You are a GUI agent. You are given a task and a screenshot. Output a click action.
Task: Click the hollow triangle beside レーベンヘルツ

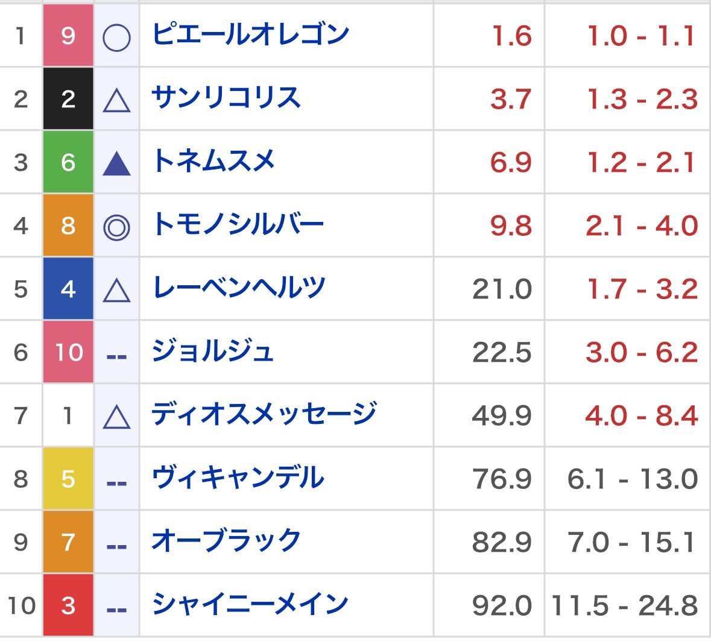click(116, 291)
